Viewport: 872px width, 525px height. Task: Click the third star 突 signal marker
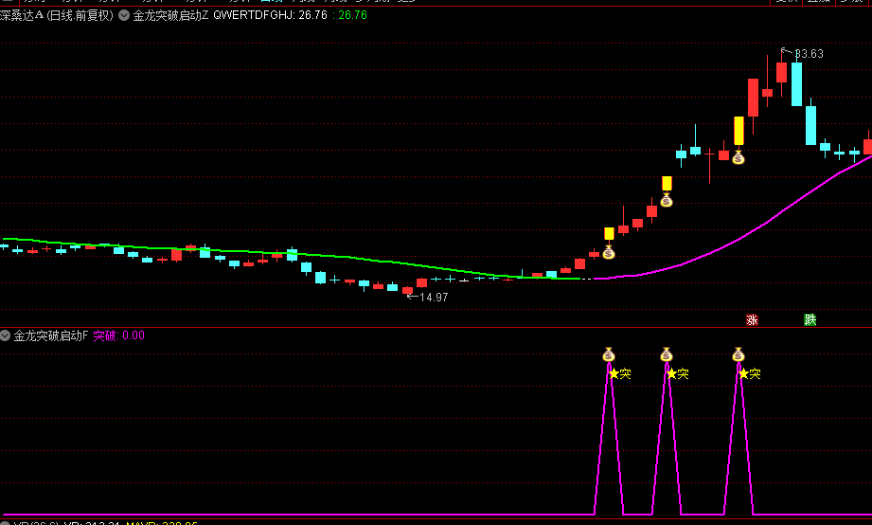click(x=750, y=373)
